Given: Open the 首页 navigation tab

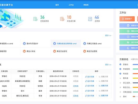Looking at the screenshot, I should click(57, 5).
